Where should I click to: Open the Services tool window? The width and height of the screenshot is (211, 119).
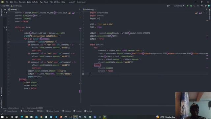click(88, 111)
